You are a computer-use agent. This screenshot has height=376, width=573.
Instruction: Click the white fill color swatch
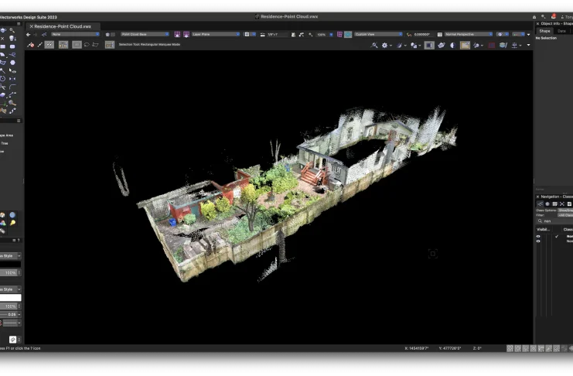coord(10,297)
